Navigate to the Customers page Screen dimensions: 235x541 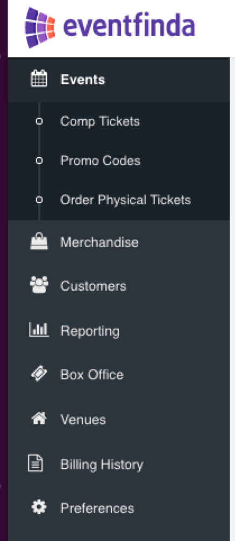[93, 286]
